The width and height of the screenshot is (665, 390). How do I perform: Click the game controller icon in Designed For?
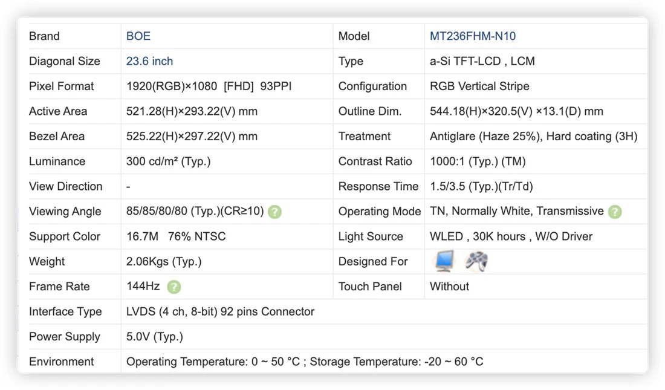tap(476, 261)
